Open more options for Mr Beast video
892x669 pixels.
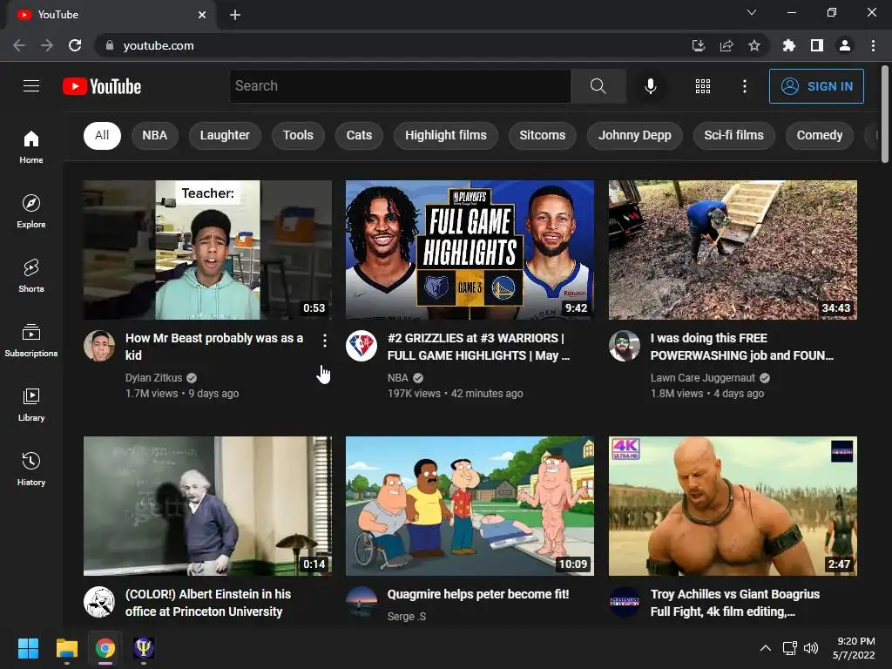324,341
